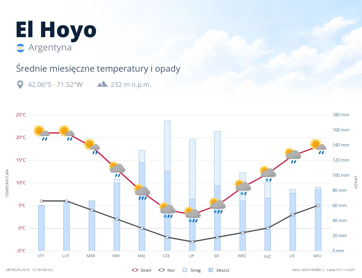The image size is (362, 278).
Task: Click the Argentina flag icon
Action: click(x=21, y=48)
